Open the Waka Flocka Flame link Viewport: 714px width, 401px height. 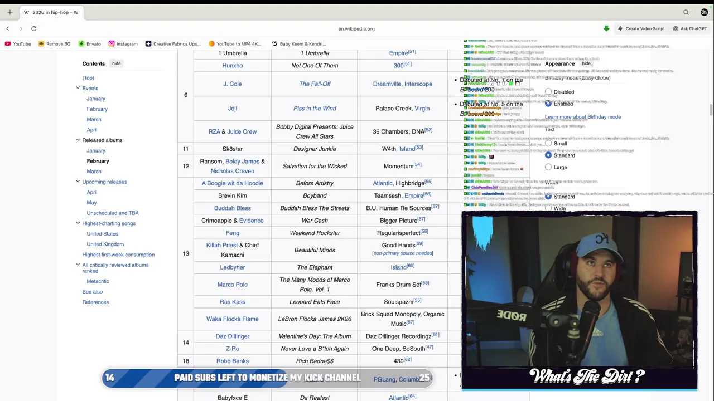[x=233, y=319]
